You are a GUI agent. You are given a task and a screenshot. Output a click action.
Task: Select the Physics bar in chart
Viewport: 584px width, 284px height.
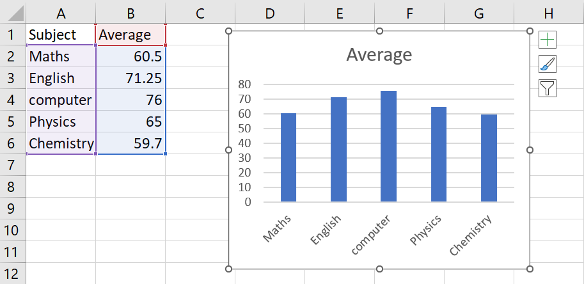(438, 154)
